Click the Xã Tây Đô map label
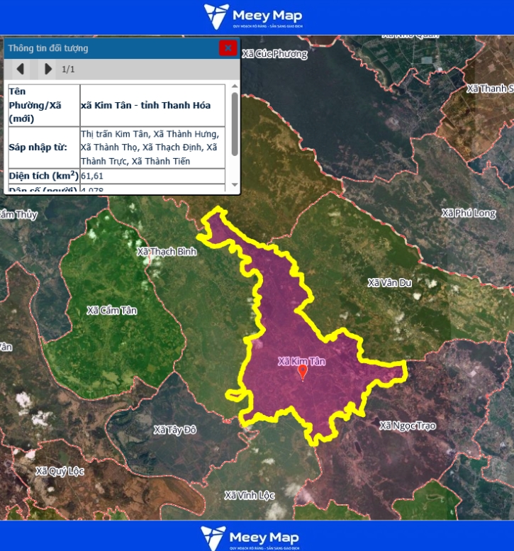The width and height of the screenshot is (514, 551). [174, 430]
